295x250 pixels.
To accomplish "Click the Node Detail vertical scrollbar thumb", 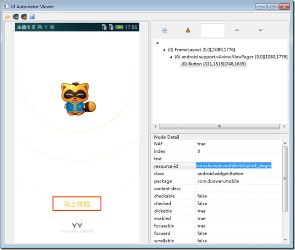I will tap(285, 179).
